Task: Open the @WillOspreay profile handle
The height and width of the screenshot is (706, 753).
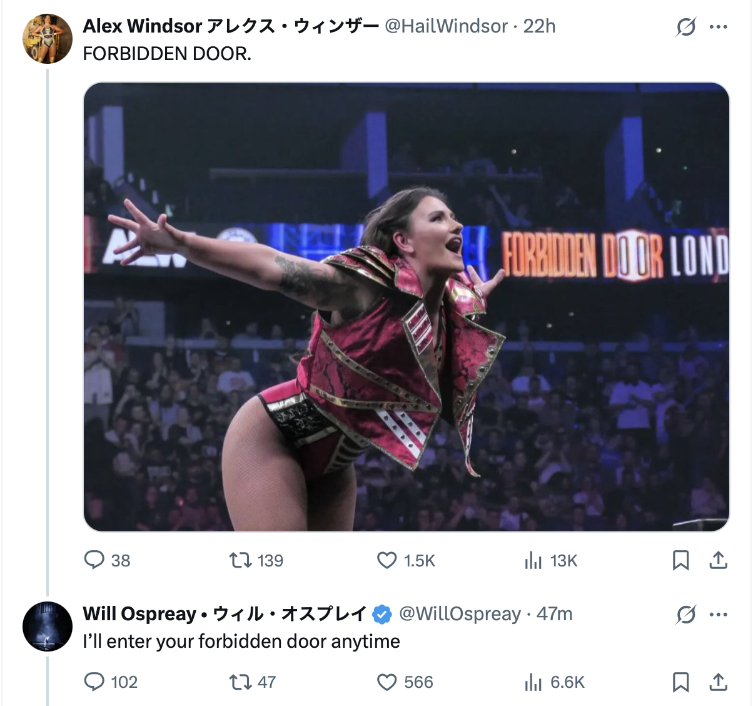Action: pyautogui.click(x=460, y=614)
